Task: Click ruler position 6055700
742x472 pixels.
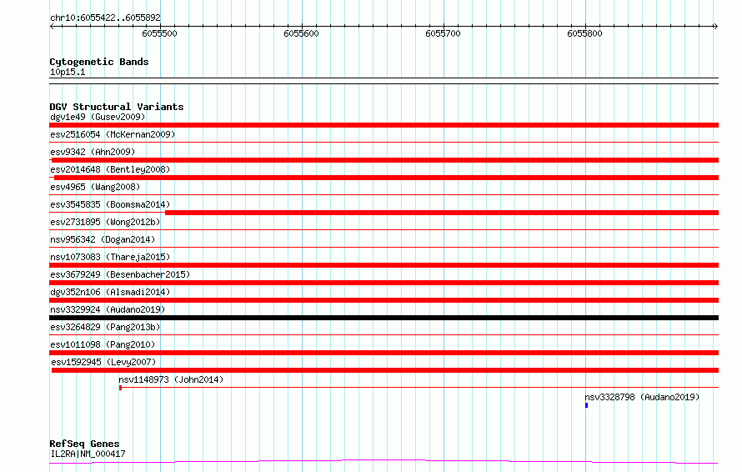Action: click(443, 33)
